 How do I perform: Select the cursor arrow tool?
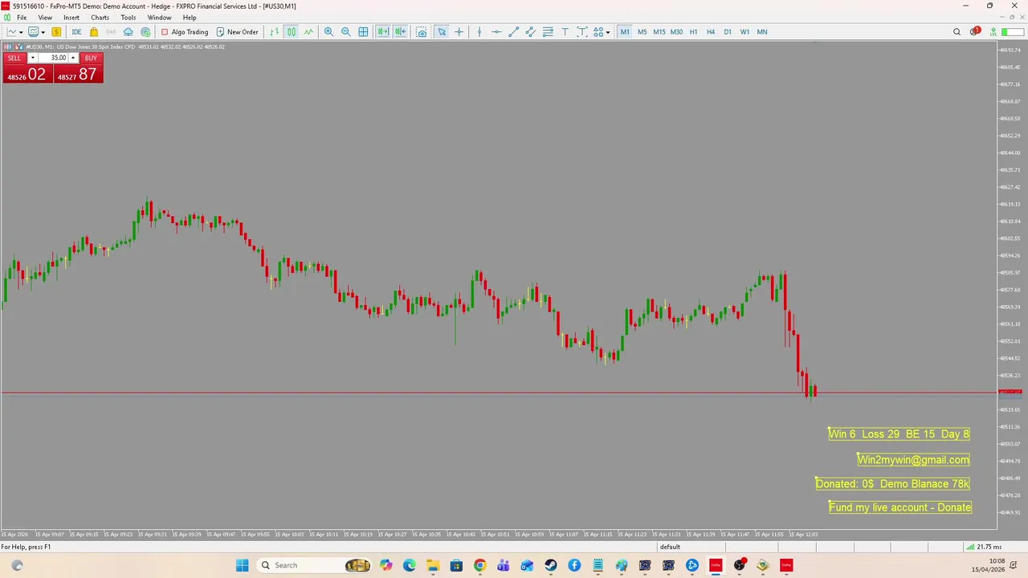(442, 32)
